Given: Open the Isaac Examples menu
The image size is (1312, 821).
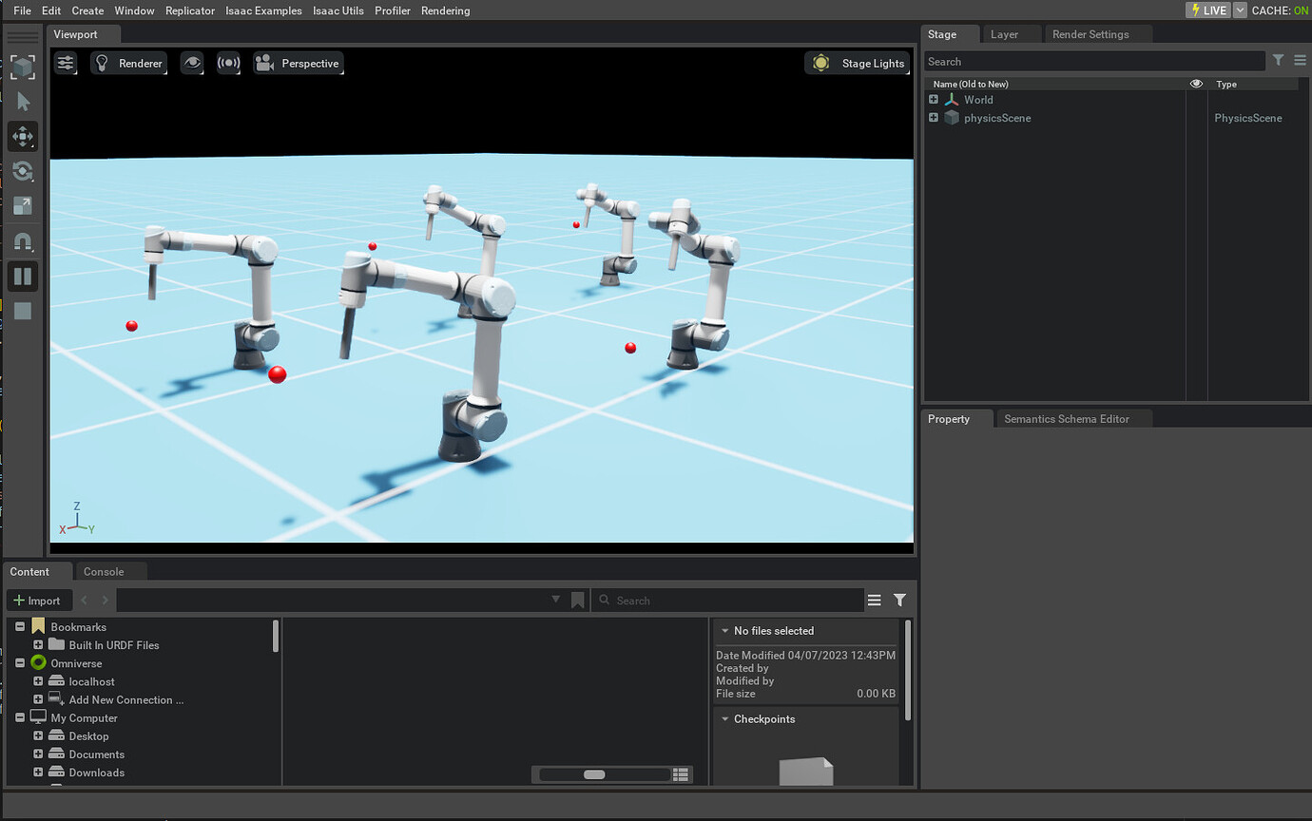Looking at the screenshot, I should (263, 10).
